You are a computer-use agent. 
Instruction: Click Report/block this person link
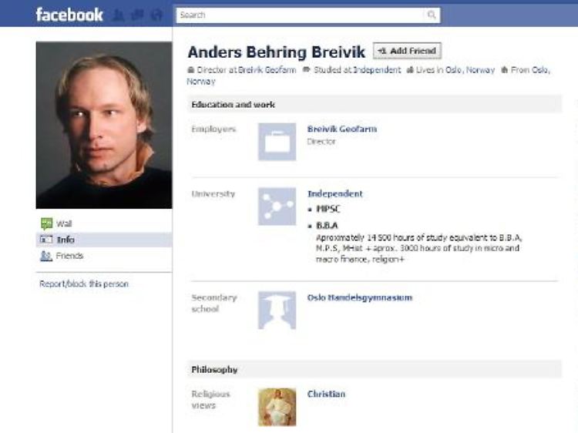[84, 284]
